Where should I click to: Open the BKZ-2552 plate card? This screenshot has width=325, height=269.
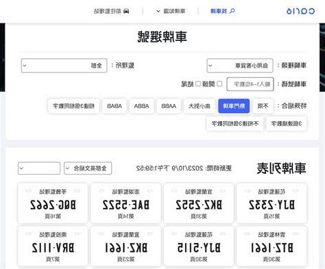coord(199,203)
